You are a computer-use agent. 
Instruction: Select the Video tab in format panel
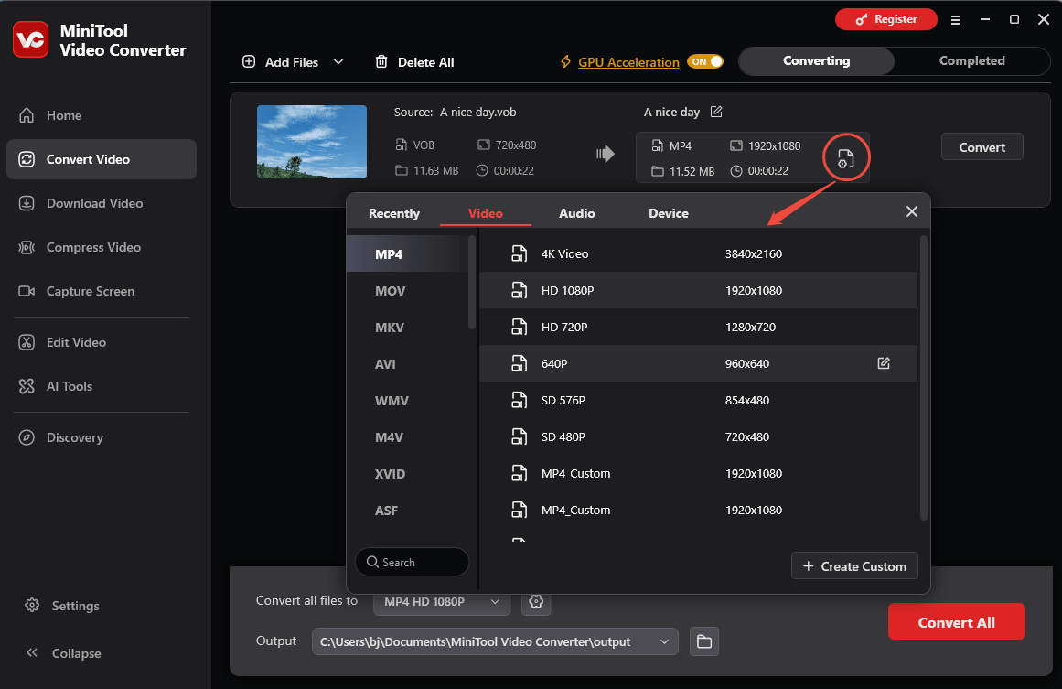(x=485, y=213)
